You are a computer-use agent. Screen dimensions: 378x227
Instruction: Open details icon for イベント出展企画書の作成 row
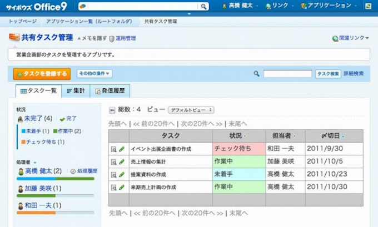tap(113, 149)
